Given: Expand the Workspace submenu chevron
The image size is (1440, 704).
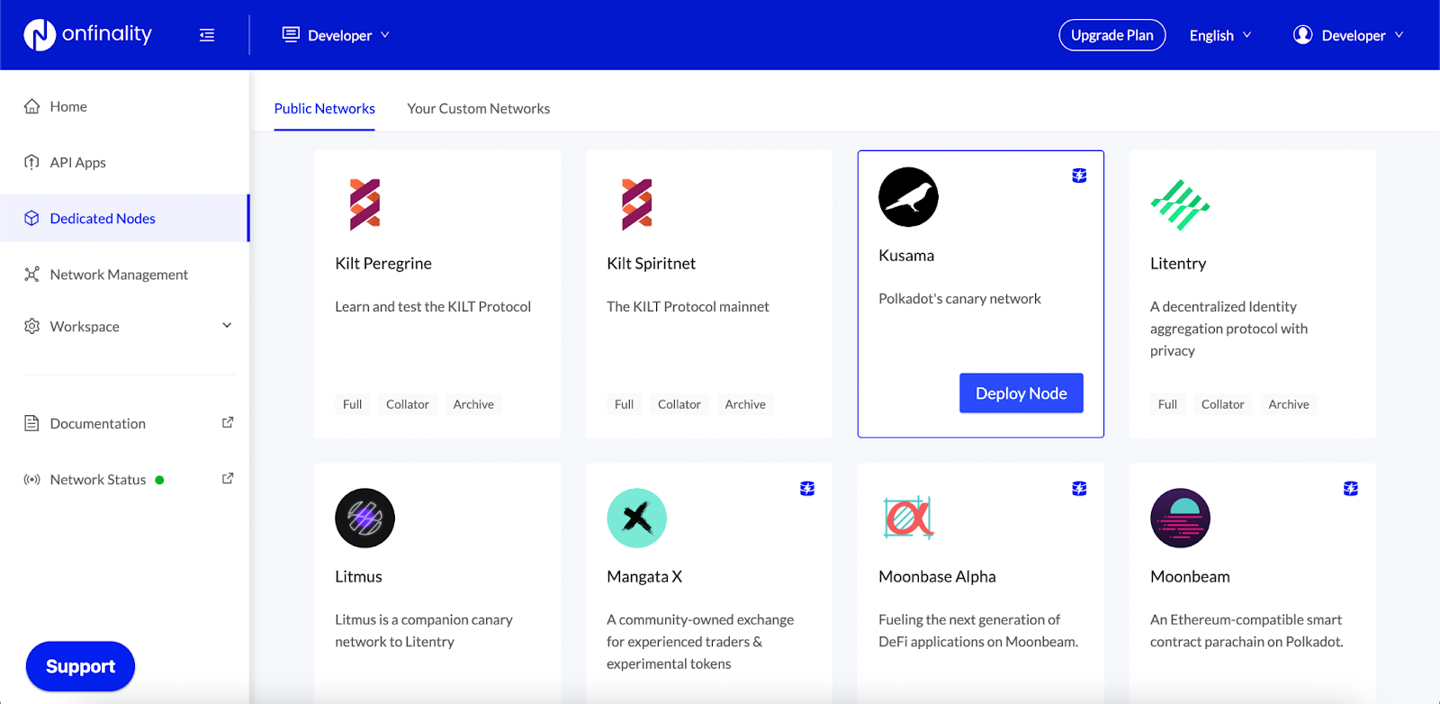Looking at the screenshot, I should point(227,325).
